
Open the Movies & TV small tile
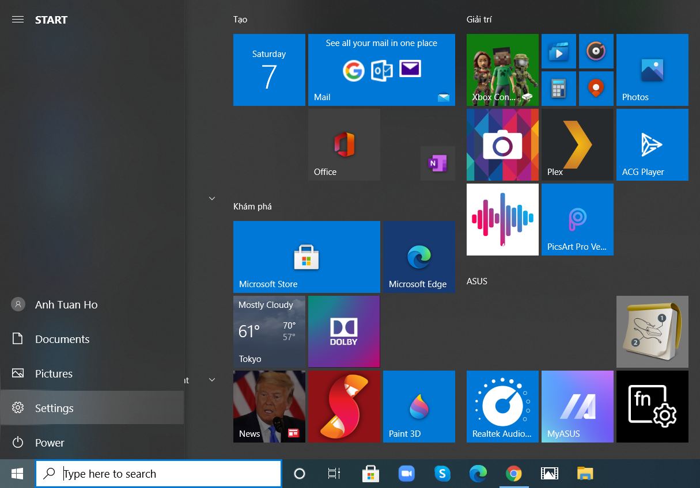(558, 51)
